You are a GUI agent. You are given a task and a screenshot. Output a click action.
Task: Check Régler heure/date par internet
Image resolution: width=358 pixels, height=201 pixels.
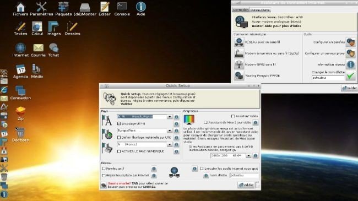(104, 176)
